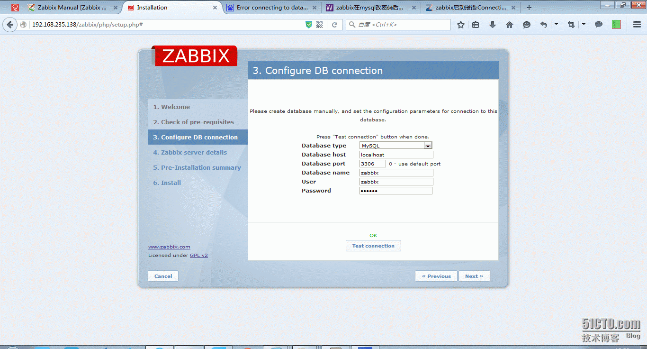Go to the browser home page icon
647x349 pixels.
[x=510, y=25]
